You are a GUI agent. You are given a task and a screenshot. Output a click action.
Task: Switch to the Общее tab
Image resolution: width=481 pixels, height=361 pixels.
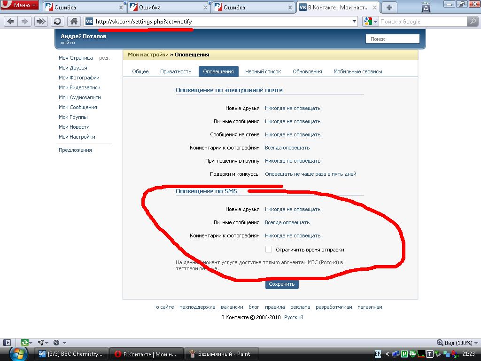pos(140,71)
